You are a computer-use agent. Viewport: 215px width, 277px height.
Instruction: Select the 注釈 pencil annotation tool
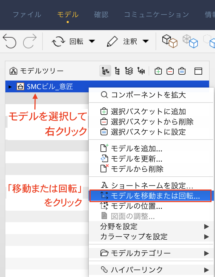(x=112, y=41)
